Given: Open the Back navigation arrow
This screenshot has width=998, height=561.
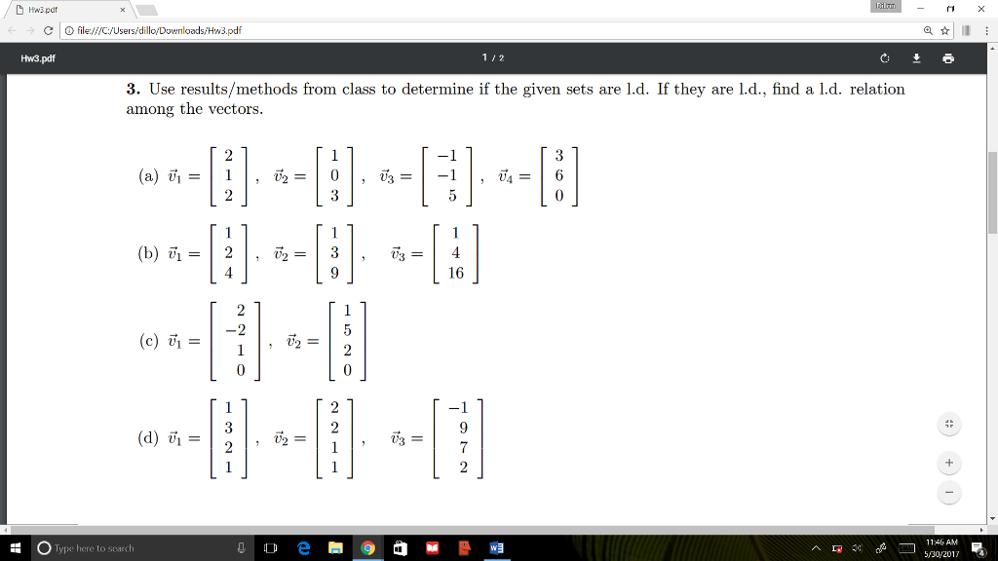Looking at the screenshot, I should (13, 29).
